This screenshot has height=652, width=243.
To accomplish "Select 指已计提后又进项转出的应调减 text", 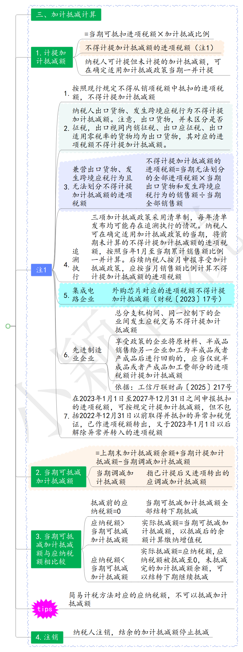I will tap(188, 477).
